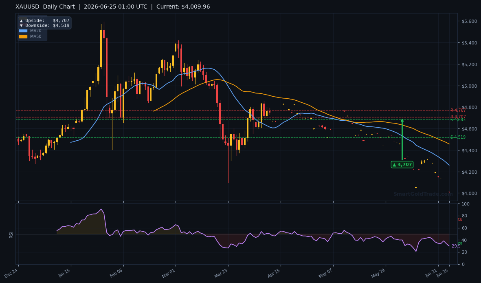Click the OS oversold label
This screenshot has width=481, height=283.
pos(460,244)
